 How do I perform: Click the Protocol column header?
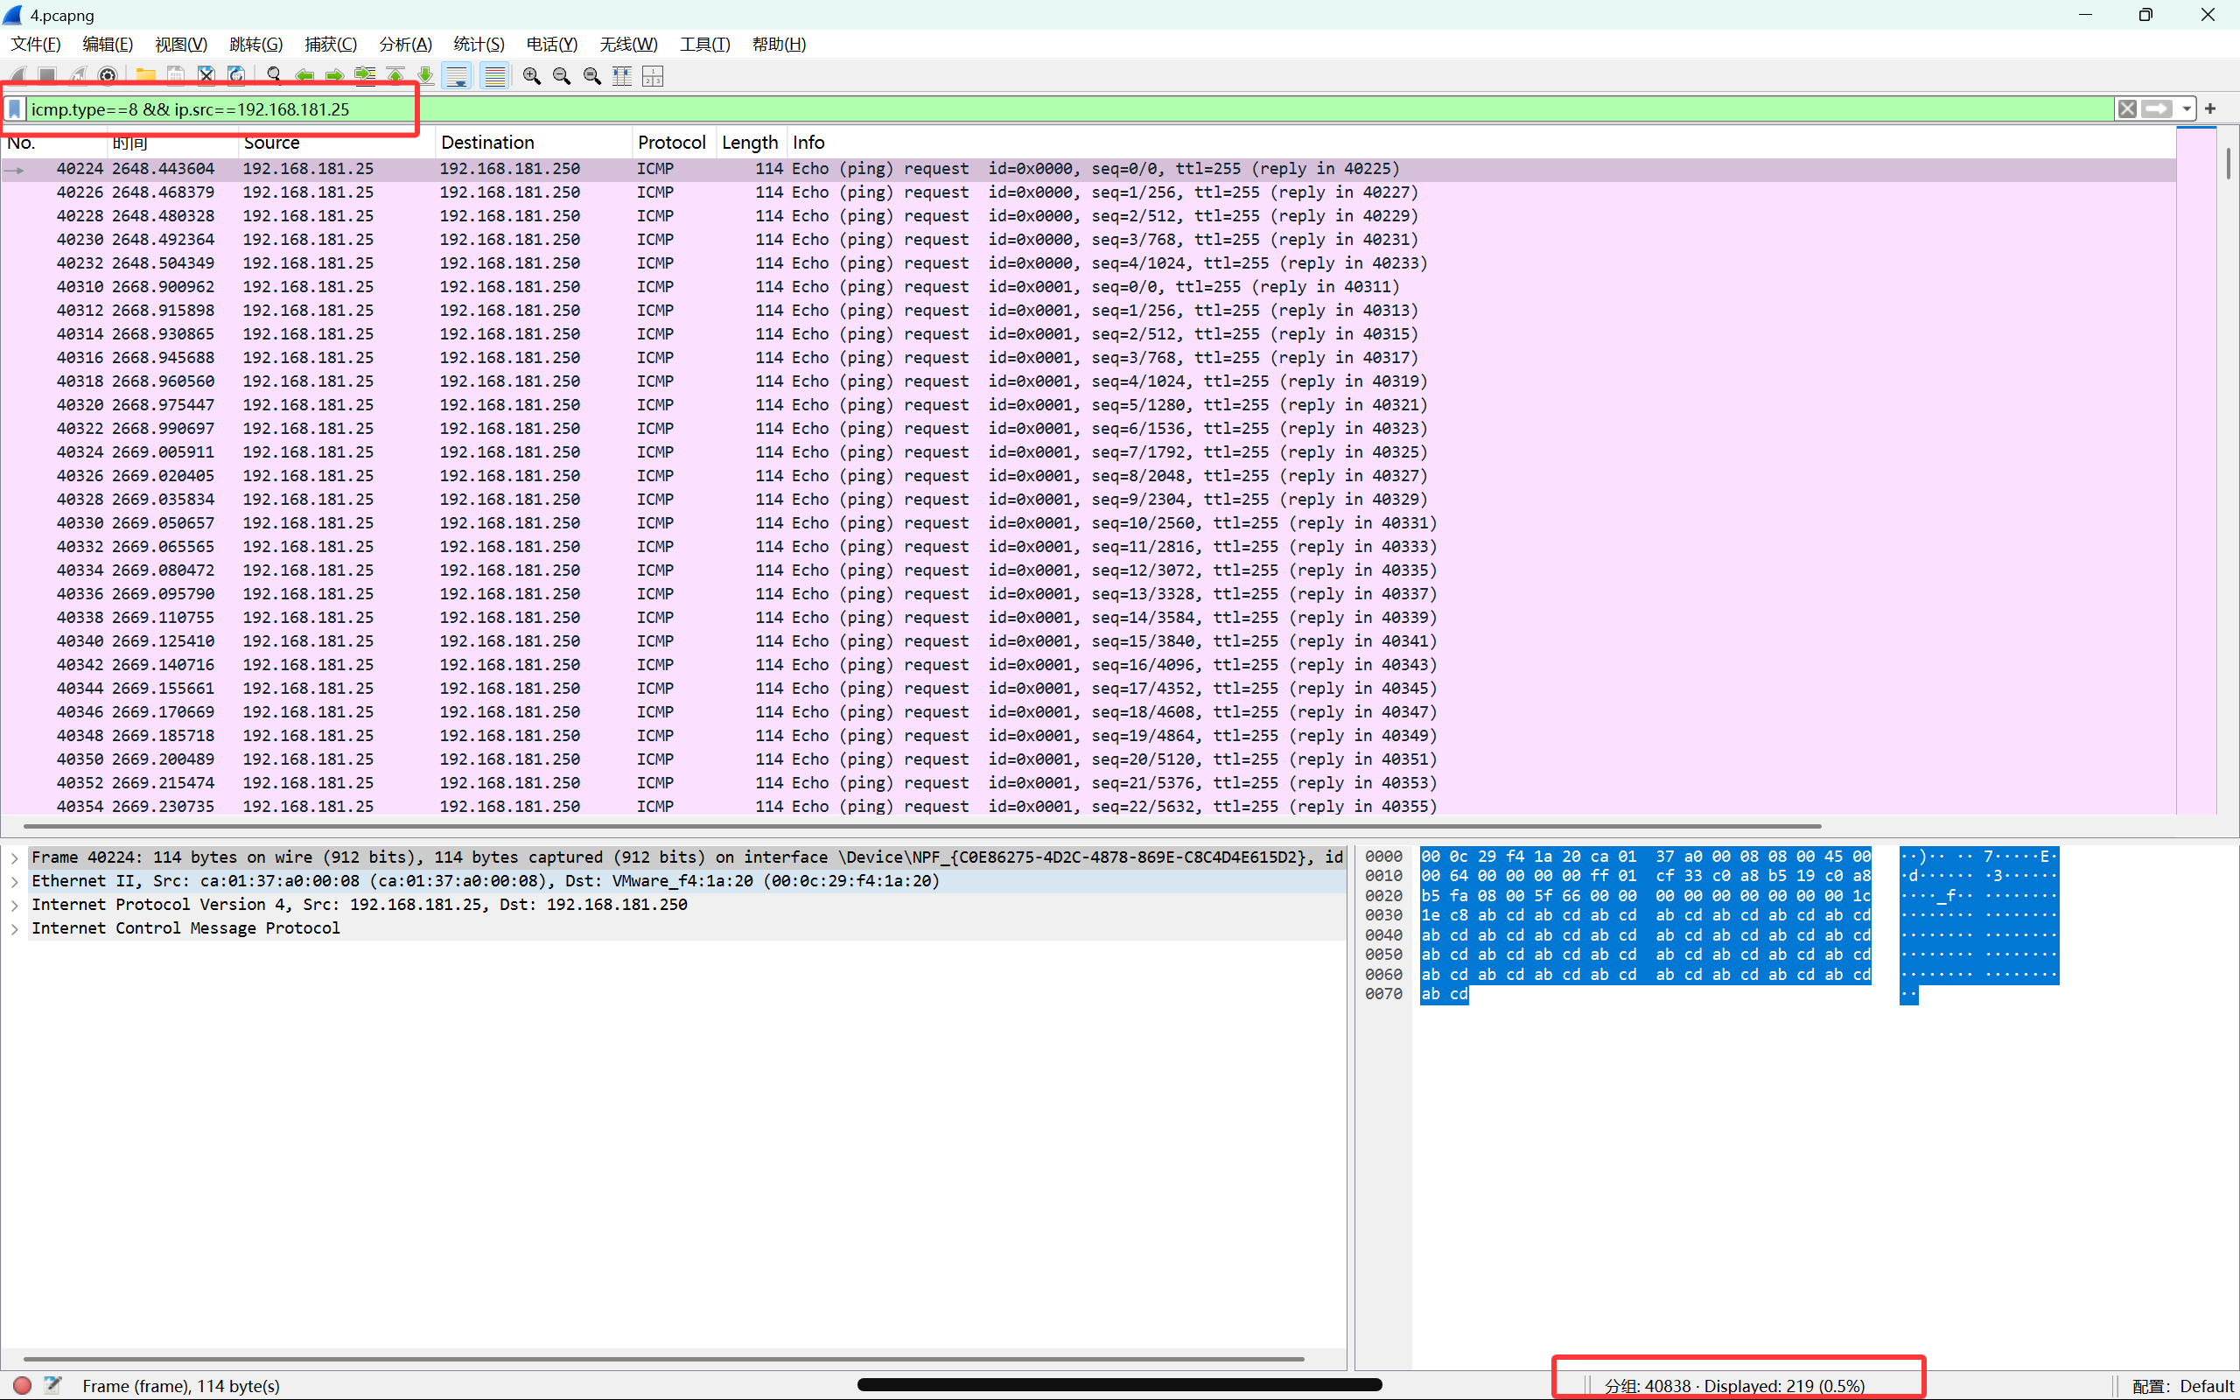[x=671, y=143]
